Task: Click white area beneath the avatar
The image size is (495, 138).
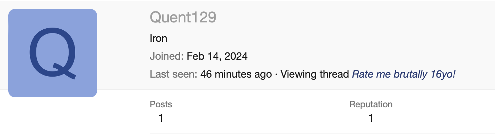Action: [52, 117]
